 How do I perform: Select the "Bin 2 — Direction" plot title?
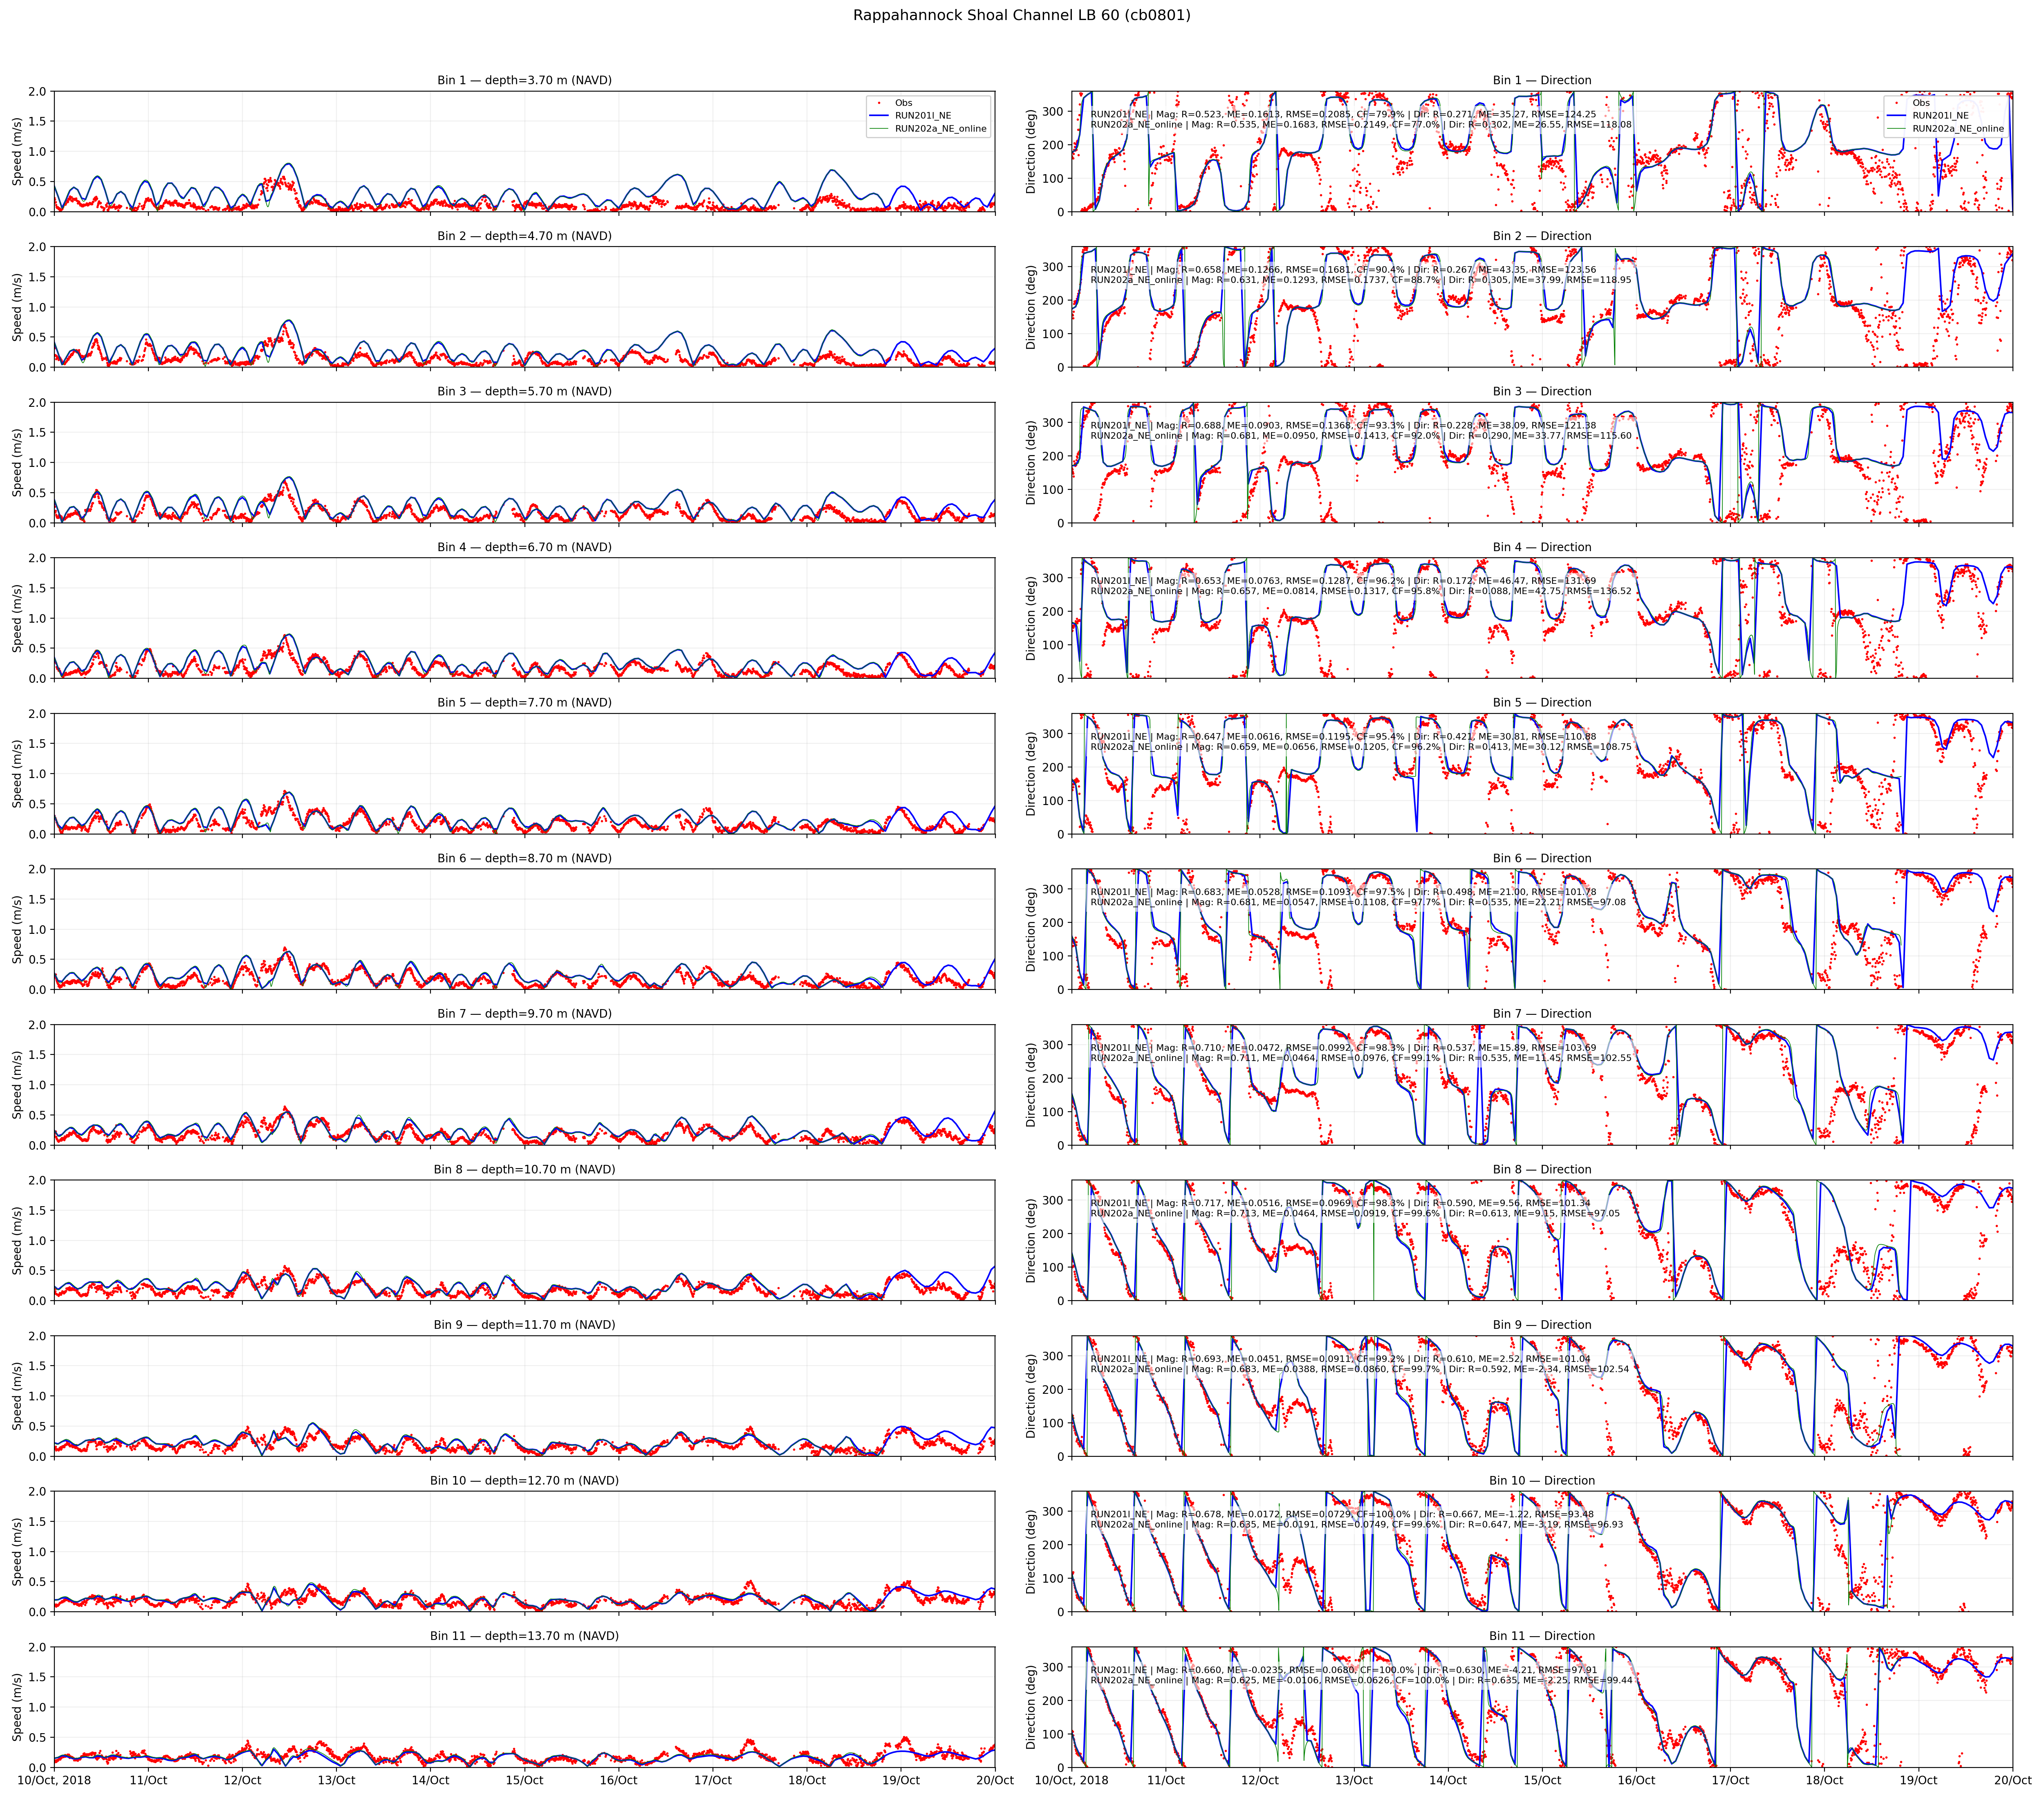(1542, 236)
